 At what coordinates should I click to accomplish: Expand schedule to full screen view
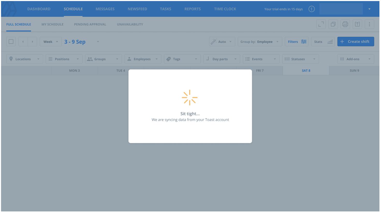(321, 24)
